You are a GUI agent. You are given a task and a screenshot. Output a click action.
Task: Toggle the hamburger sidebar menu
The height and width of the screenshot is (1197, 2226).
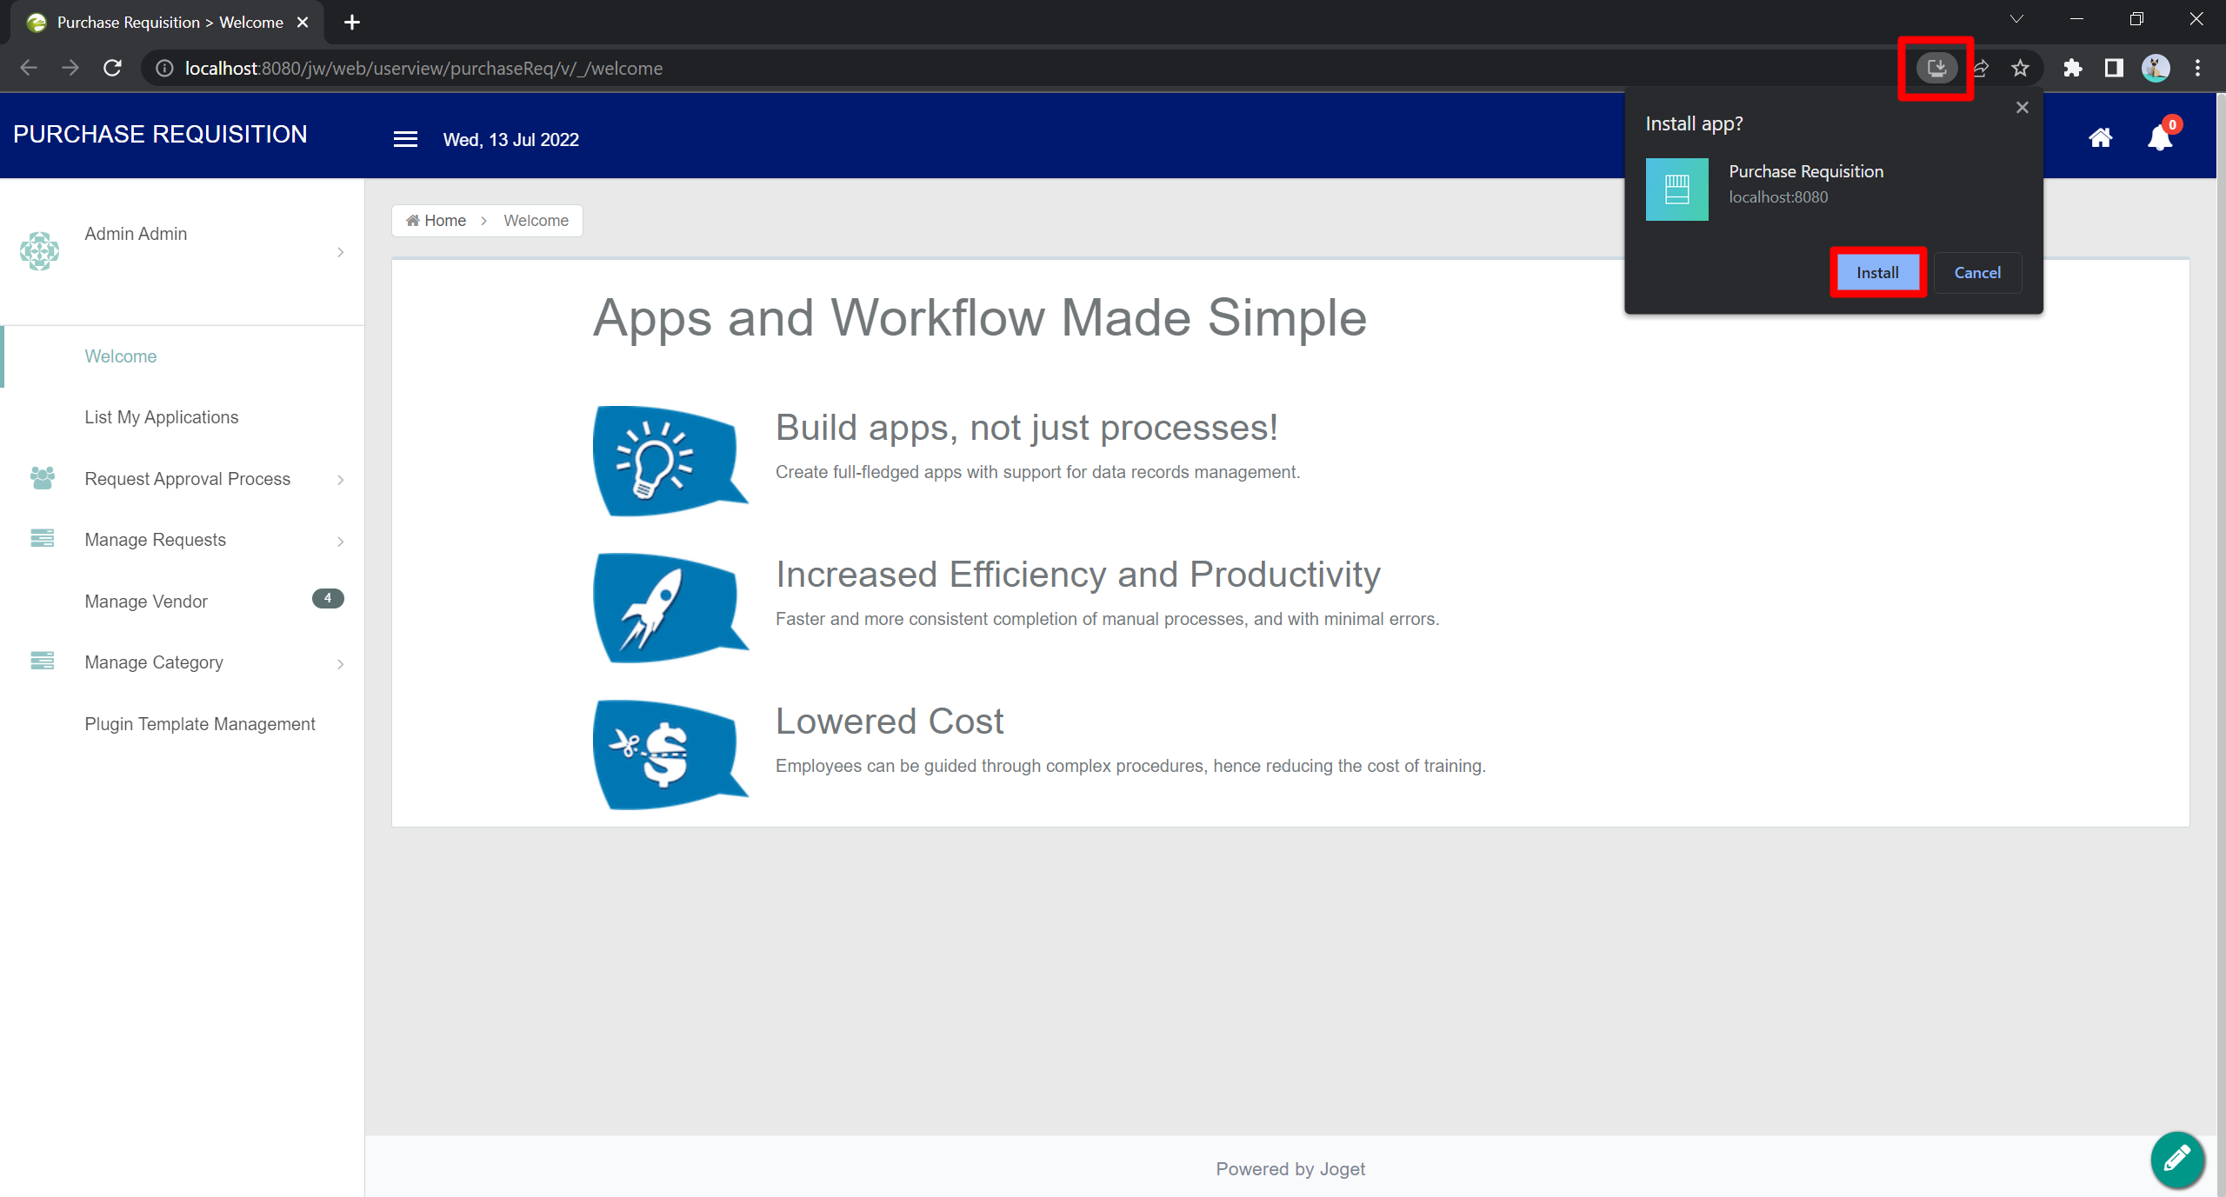[x=405, y=139]
